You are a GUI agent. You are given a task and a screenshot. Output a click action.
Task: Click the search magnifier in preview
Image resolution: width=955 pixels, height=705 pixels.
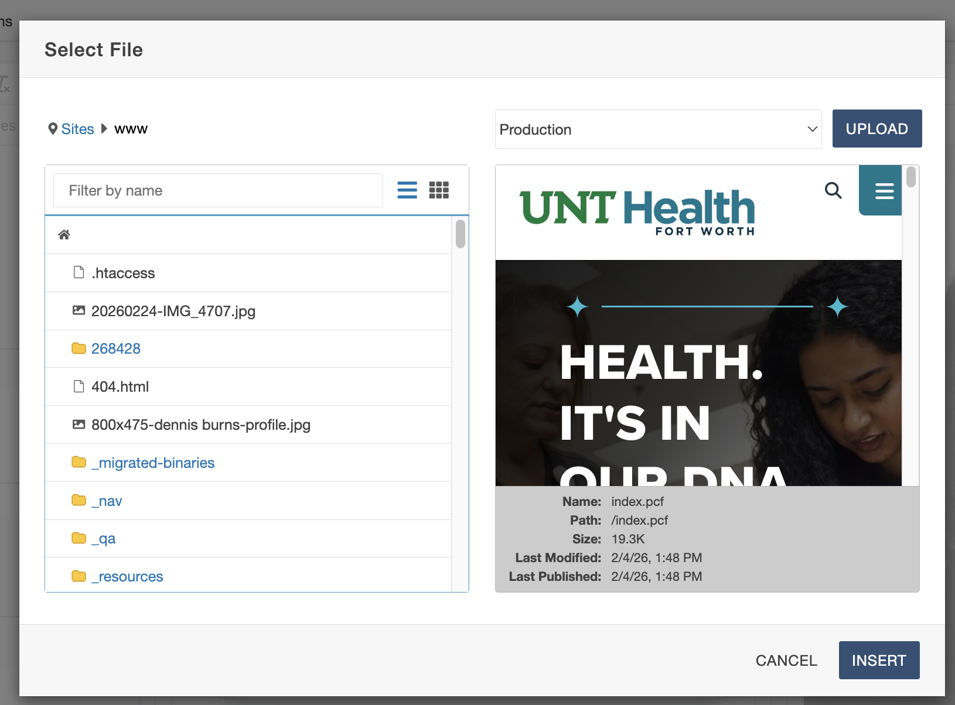coord(833,190)
